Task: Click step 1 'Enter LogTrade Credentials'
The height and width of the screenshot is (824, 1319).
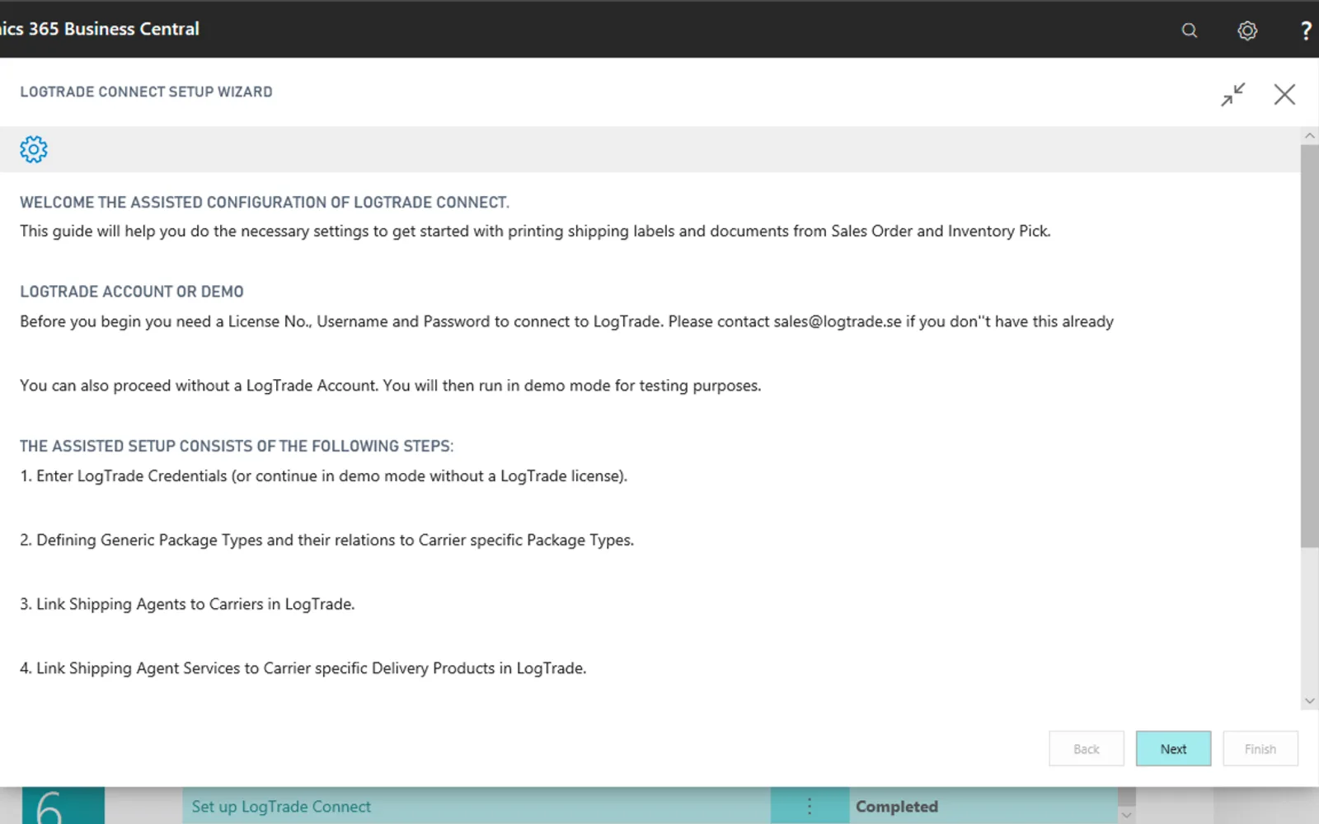Action: pos(324,476)
